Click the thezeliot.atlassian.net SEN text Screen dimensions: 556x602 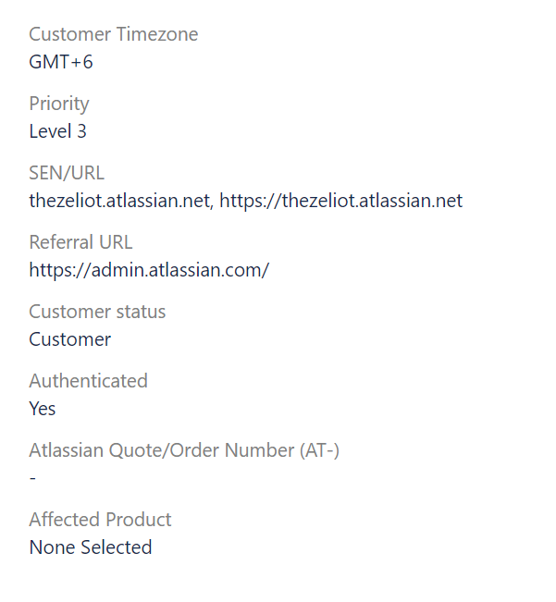point(119,201)
